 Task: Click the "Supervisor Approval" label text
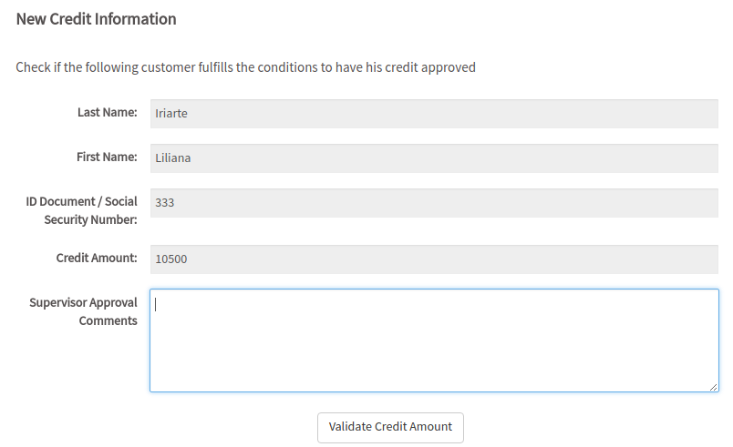(83, 302)
